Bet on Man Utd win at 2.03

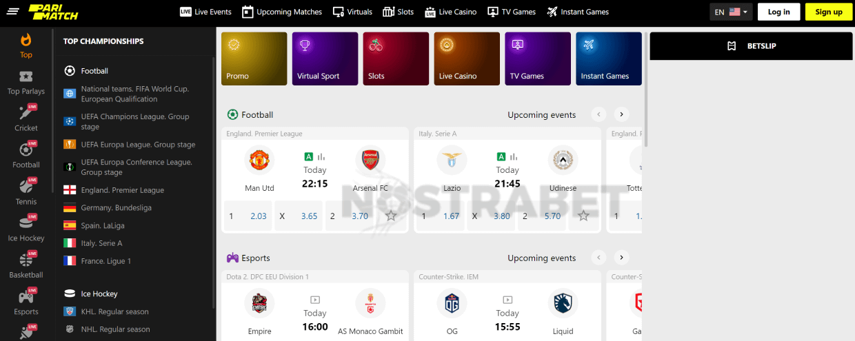tap(248, 216)
